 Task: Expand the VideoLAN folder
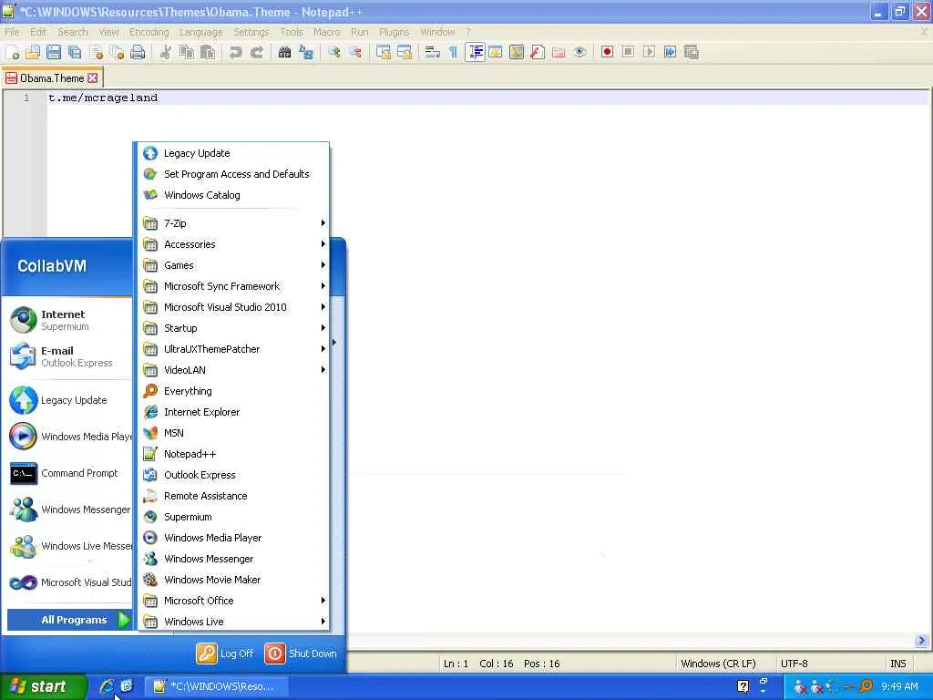click(x=233, y=370)
